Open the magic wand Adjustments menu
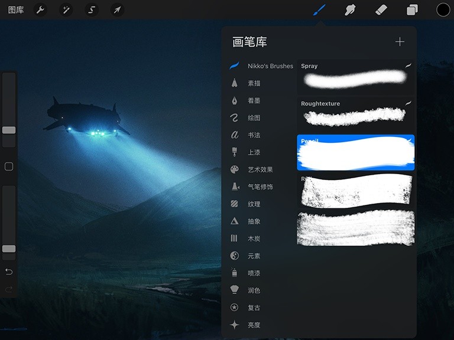Viewport: 454px width, 340px height. pos(66,10)
